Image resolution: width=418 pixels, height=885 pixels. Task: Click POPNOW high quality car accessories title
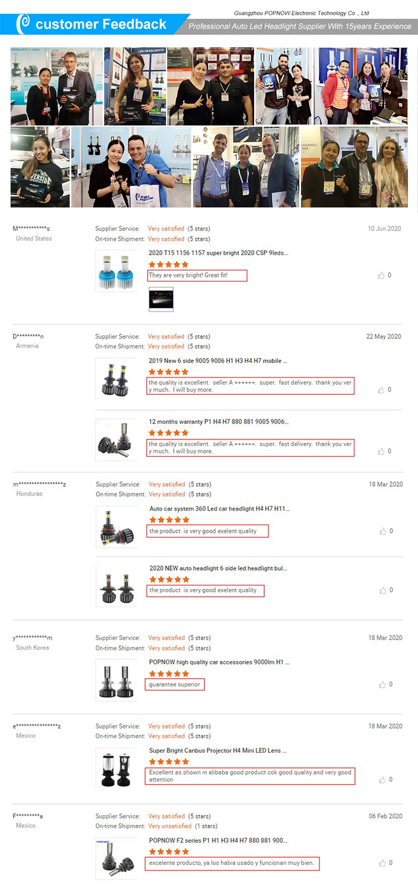click(219, 662)
